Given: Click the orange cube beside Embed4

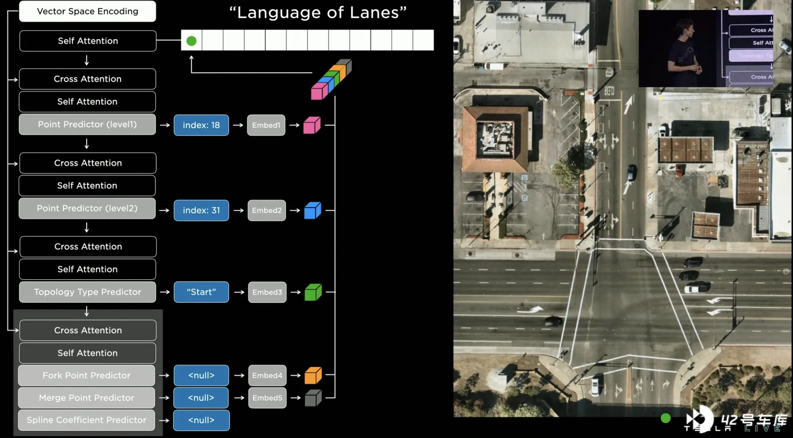Looking at the screenshot, I should pos(313,375).
